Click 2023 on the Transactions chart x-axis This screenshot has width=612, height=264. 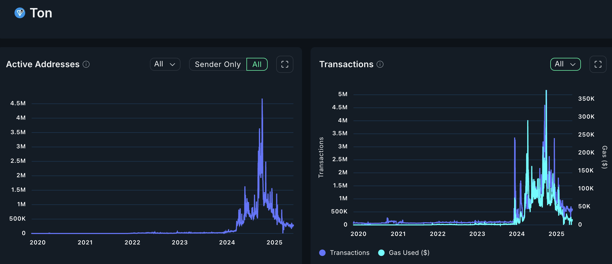(x=477, y=234)
